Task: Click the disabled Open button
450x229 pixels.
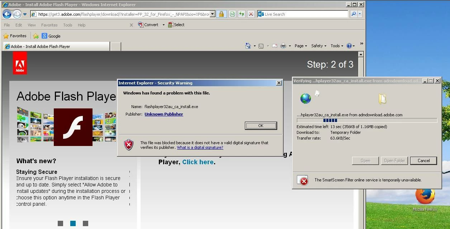Action: click(x=365, y=161)
